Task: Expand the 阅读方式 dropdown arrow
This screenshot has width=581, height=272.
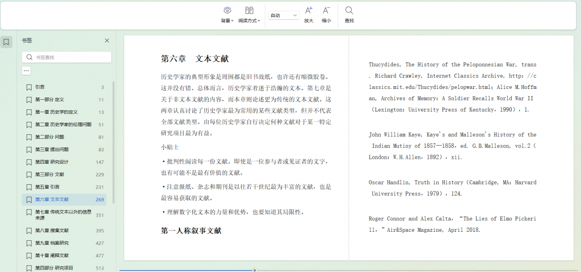Action: click(x=259, y=21)
